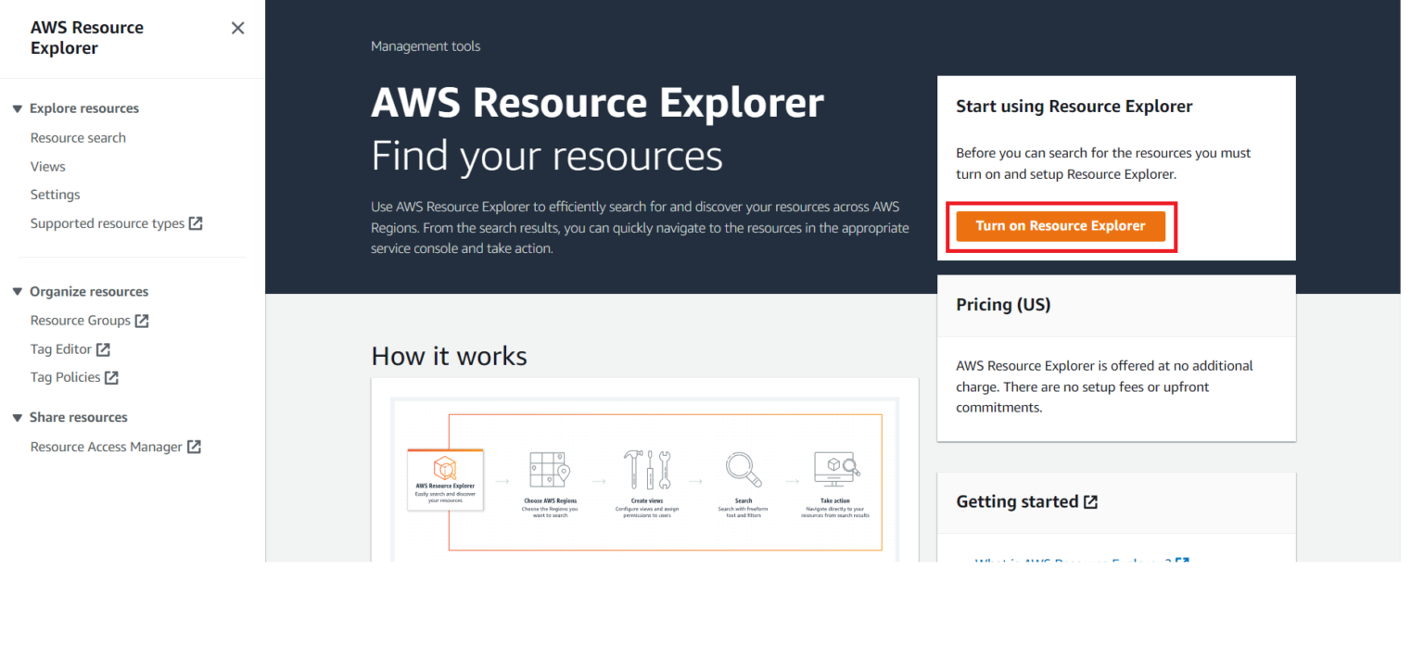Close the AWS Resource Explorer side panel
The width and height of the screenshot is (1424, 671).
[237, 28]
